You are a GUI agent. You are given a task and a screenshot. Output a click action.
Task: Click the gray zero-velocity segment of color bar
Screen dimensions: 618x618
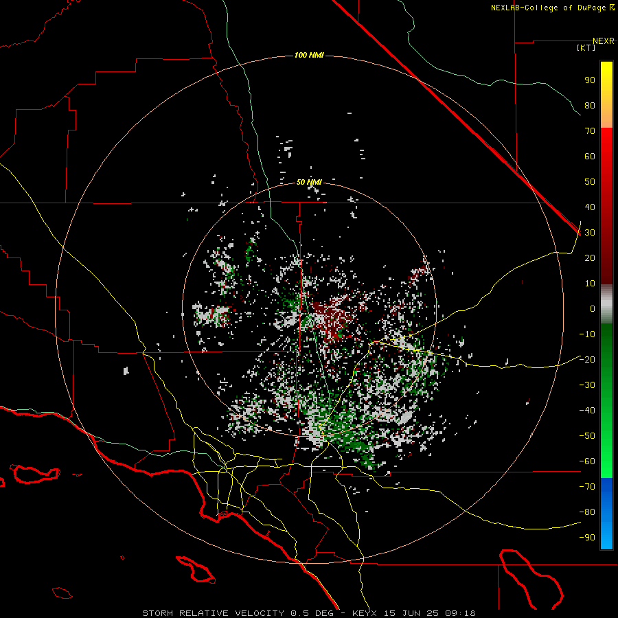tap(606, 304)
